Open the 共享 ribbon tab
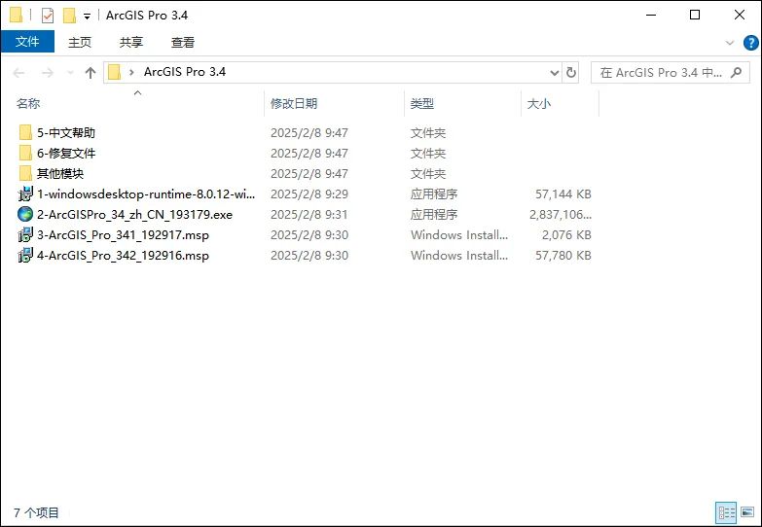Screen dimensions: 762x527 (x=131, y=42)
